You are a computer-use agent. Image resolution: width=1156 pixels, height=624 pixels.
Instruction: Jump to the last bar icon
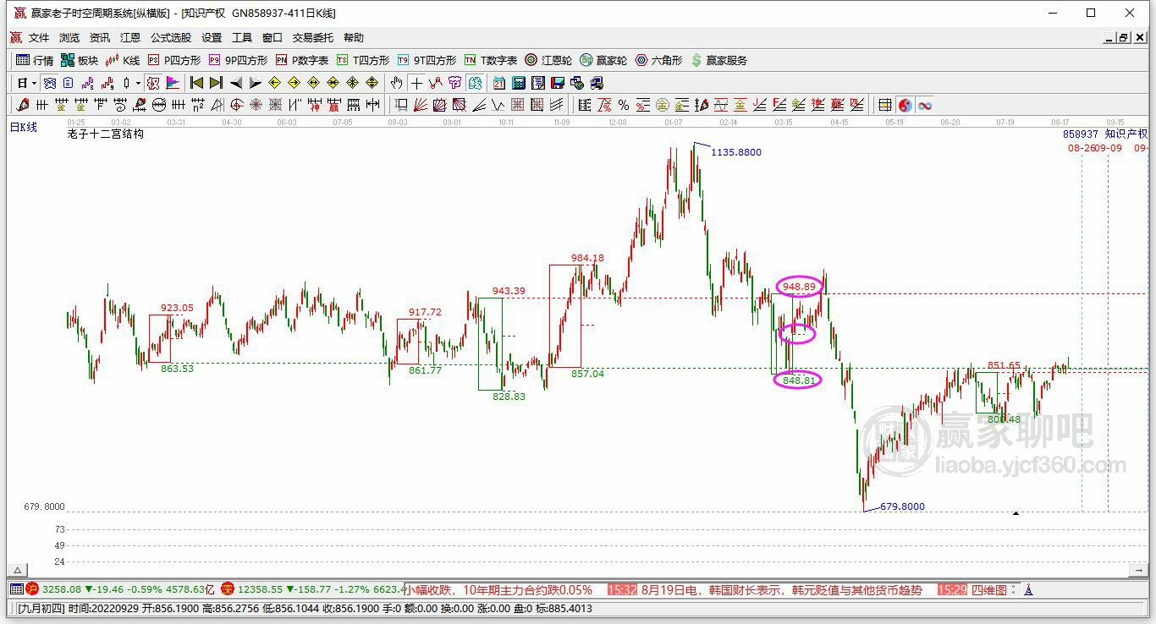pos(216,83)
